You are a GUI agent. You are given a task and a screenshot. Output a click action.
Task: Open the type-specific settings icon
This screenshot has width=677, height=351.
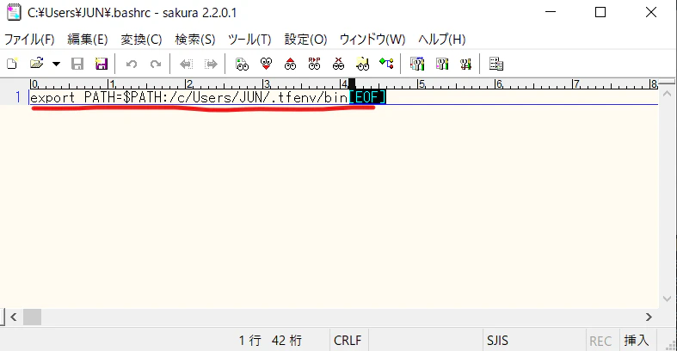click(441, 64)
